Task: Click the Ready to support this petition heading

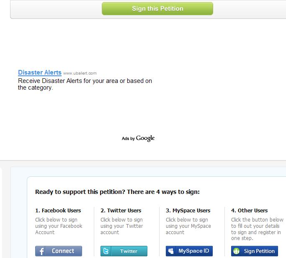Action: pos(117,192)
